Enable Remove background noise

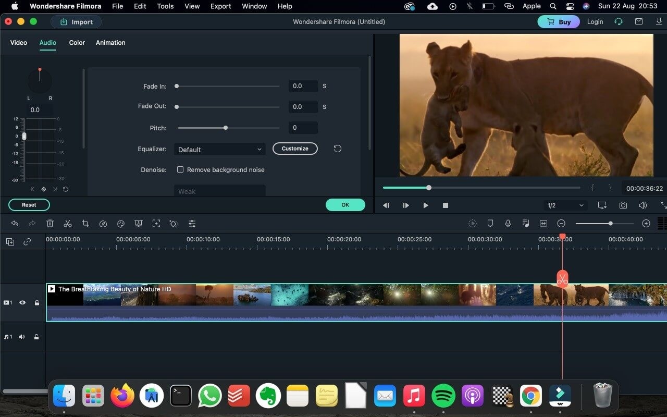click(x=180, y=169)
